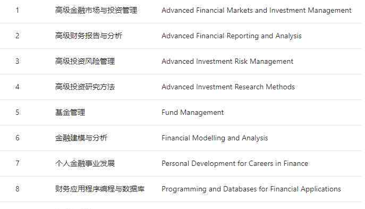This screenshot has width=365, height=209.
Task: Click Advanced Financial Markets and Investment Management
Action: coord(257,11)
